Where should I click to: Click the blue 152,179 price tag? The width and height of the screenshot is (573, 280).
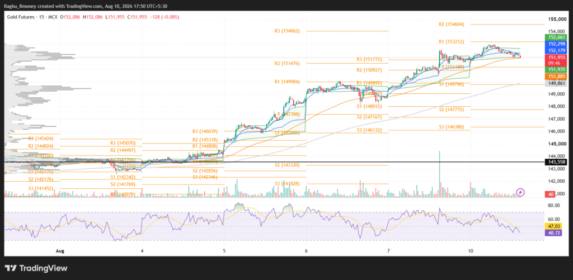[x=555, y=50]
